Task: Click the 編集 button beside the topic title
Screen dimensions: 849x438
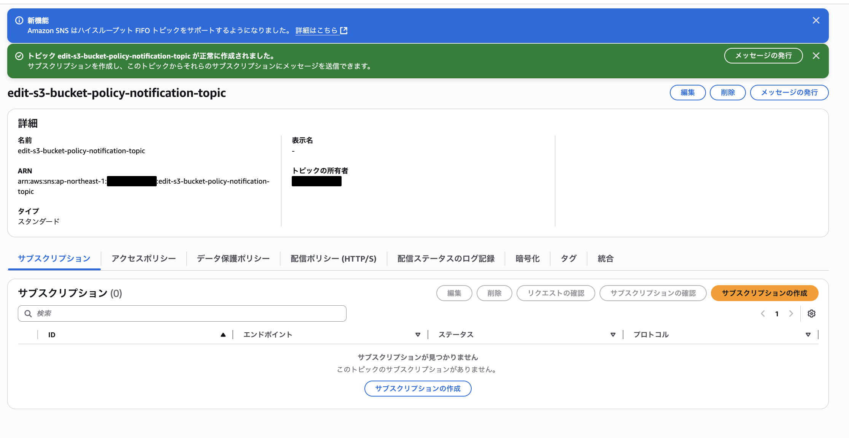Action: [x=687, y=92]
